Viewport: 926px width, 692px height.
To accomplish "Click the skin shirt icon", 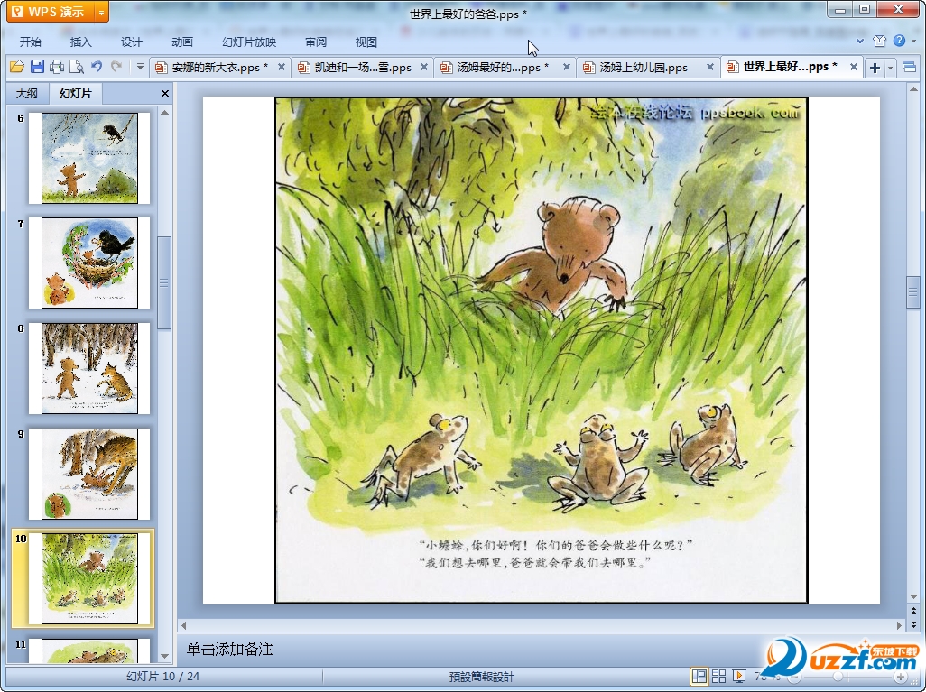I will (879, 41).
